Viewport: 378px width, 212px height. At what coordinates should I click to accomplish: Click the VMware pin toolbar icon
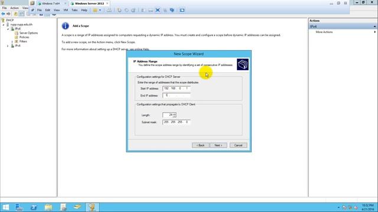tap(32, 10)
